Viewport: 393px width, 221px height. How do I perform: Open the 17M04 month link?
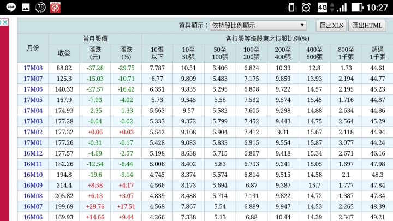[33, 110]
